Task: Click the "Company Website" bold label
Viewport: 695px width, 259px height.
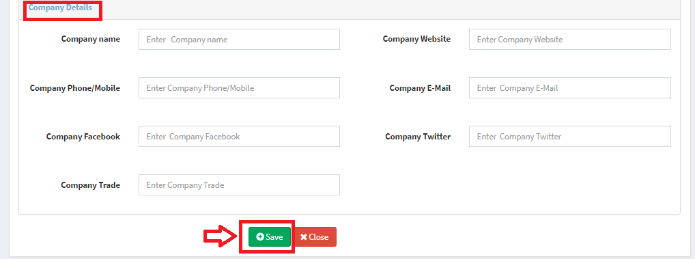Action: (x=416, y=39)
